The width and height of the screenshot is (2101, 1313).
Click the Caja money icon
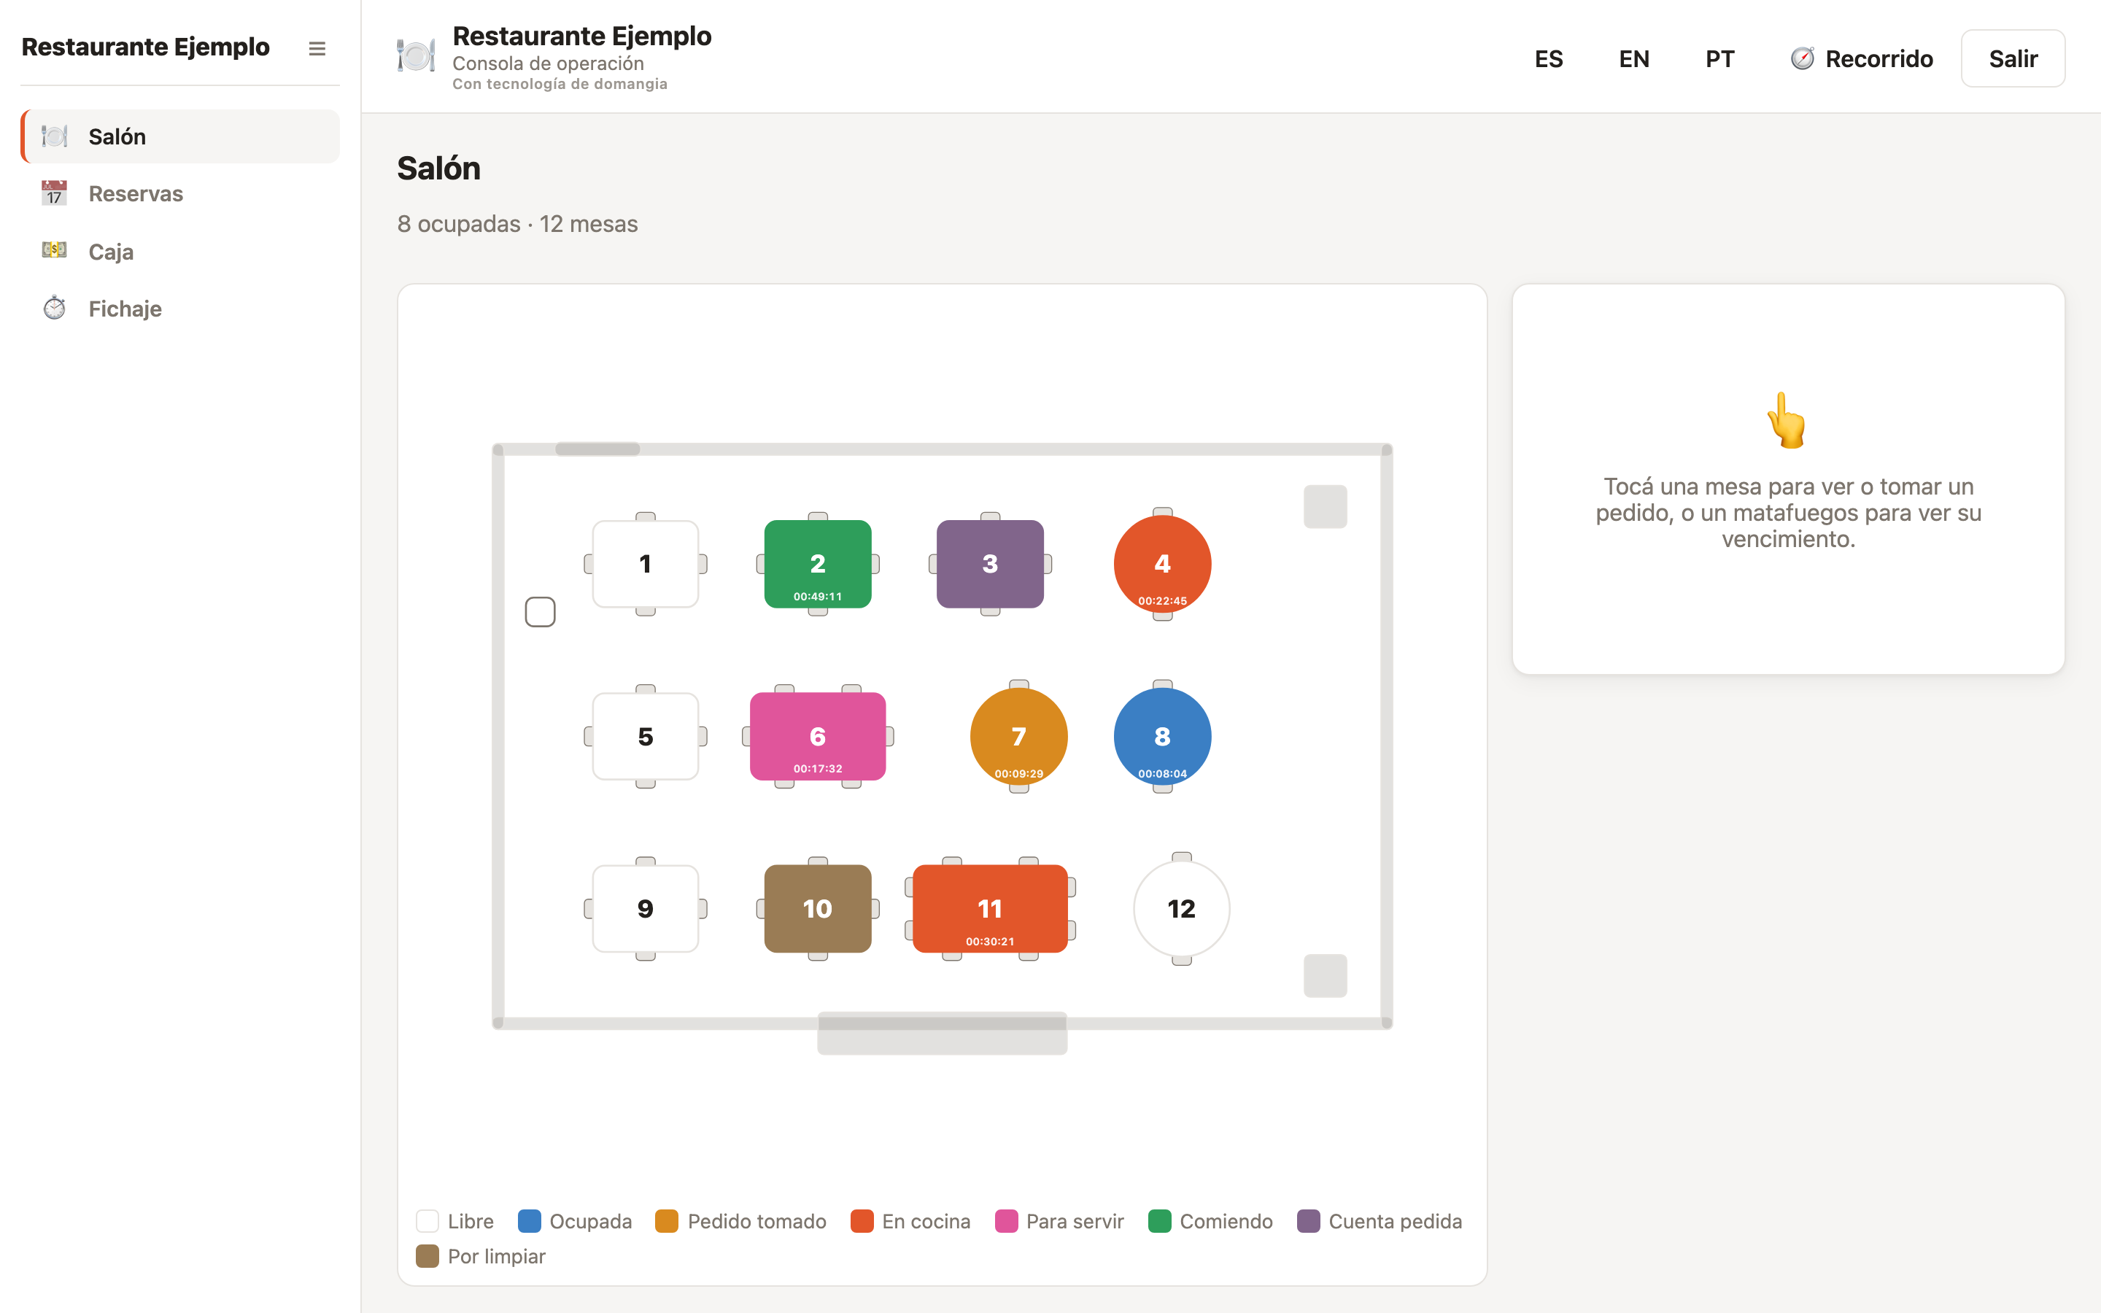click(x=55, y=250)
